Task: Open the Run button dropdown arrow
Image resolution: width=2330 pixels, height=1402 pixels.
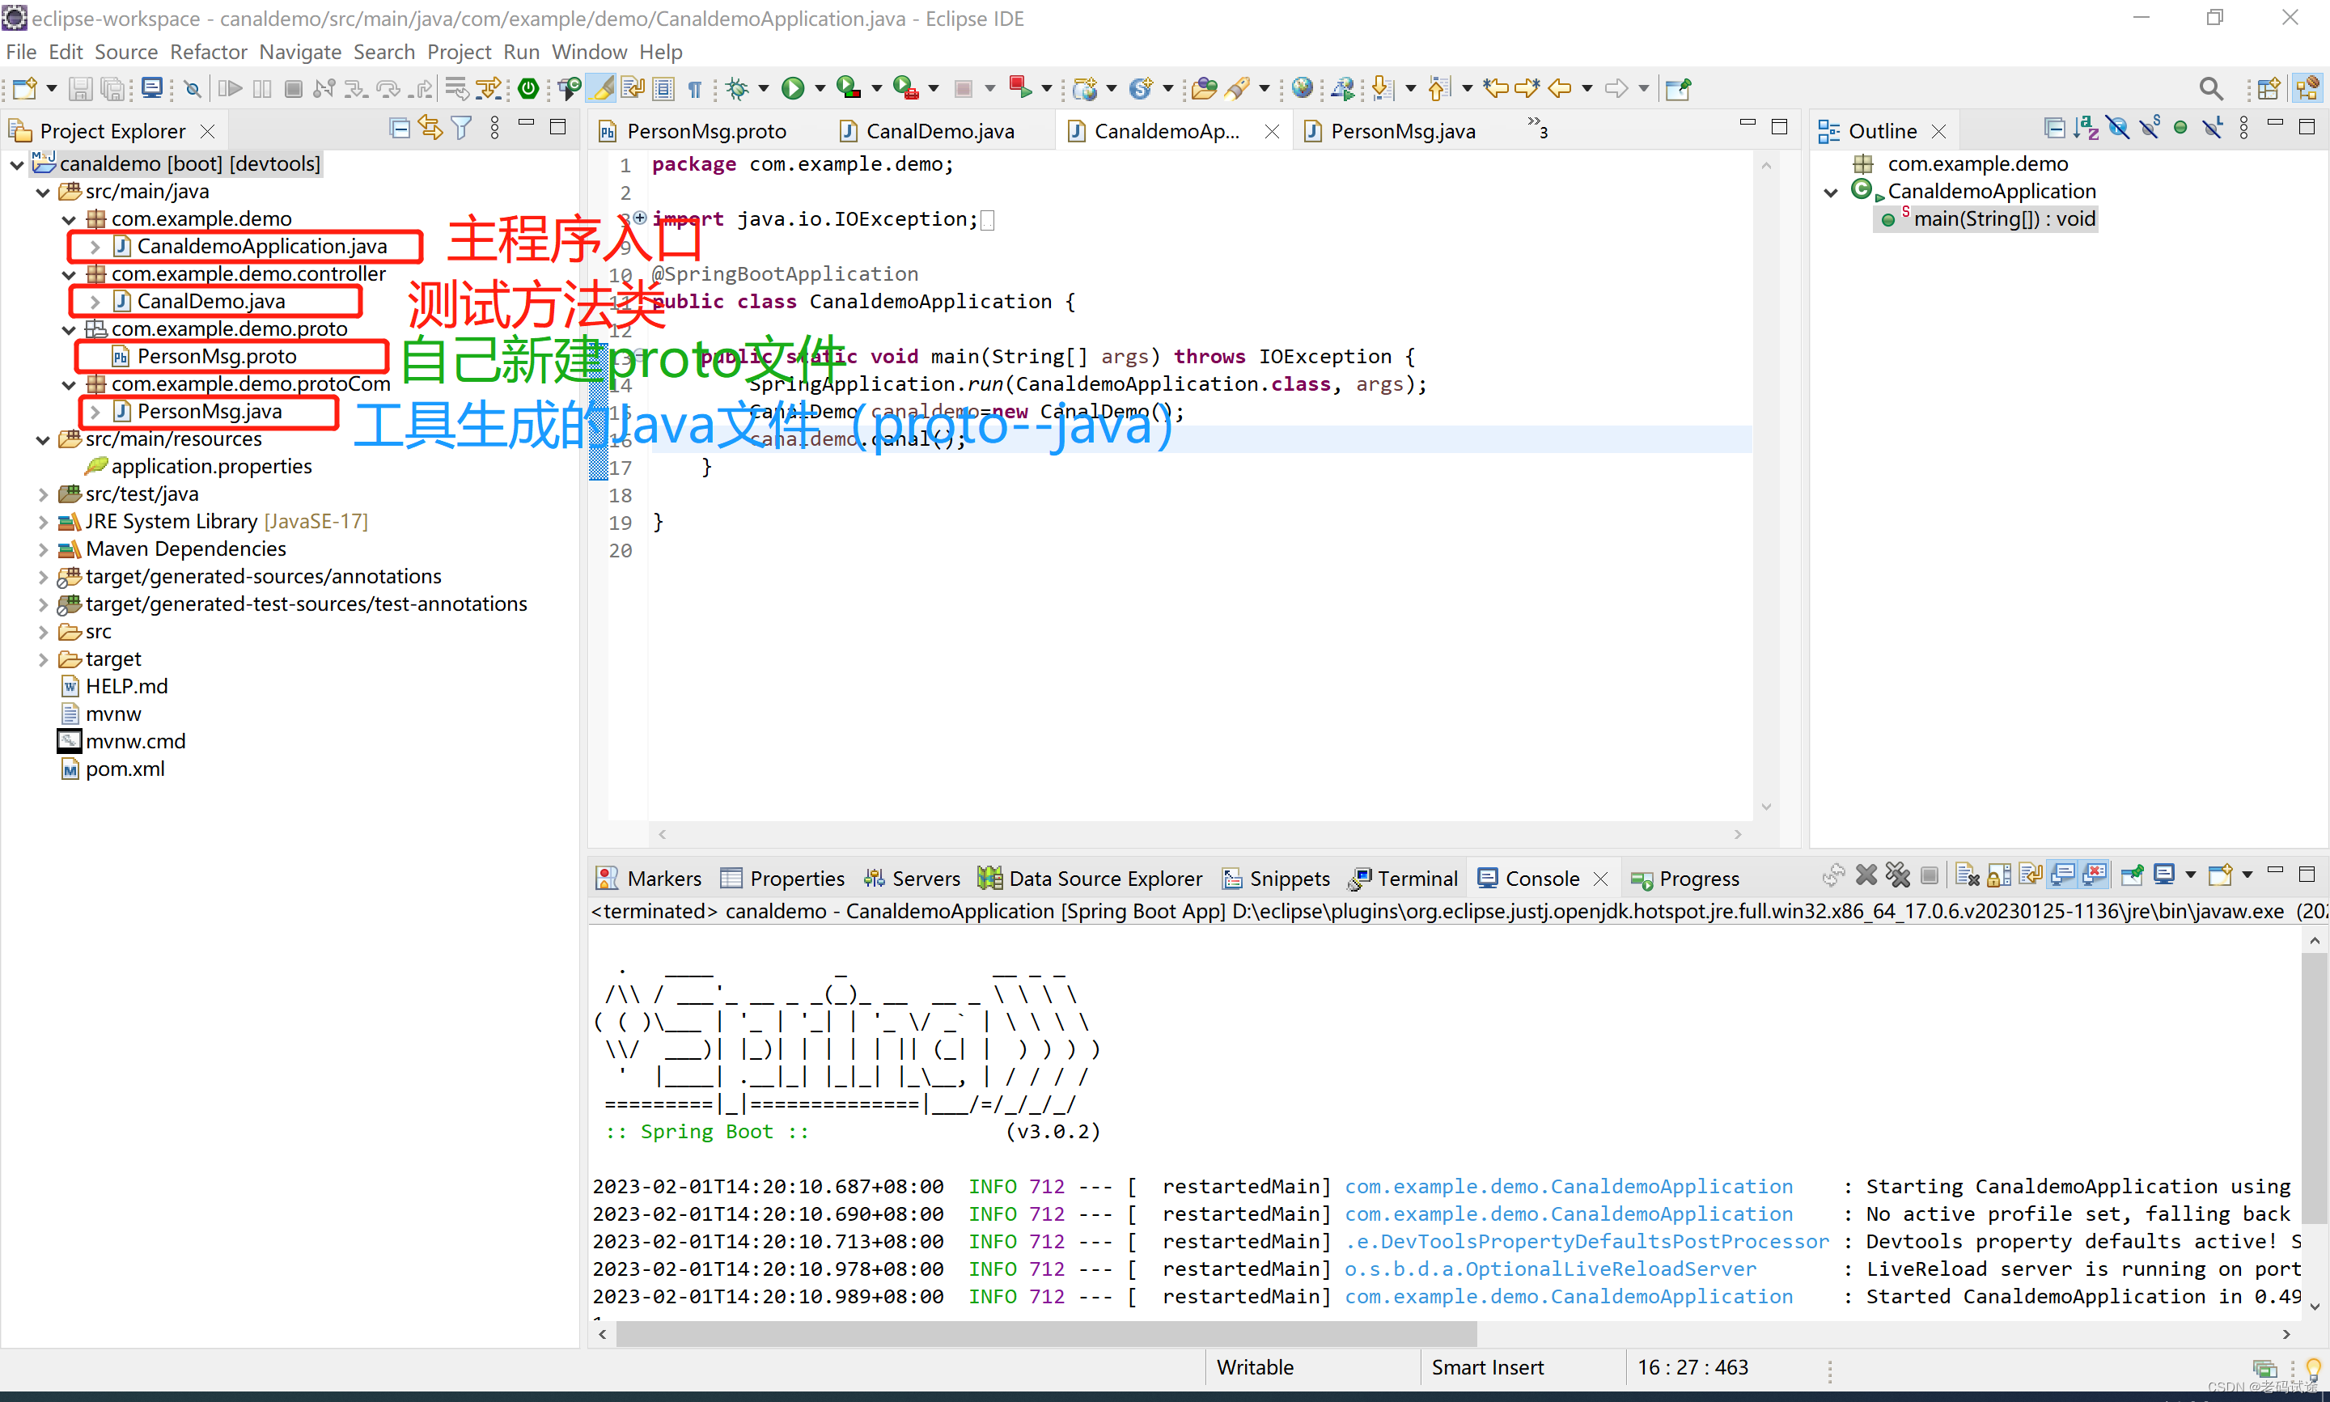Action: (x=820, y=88)
